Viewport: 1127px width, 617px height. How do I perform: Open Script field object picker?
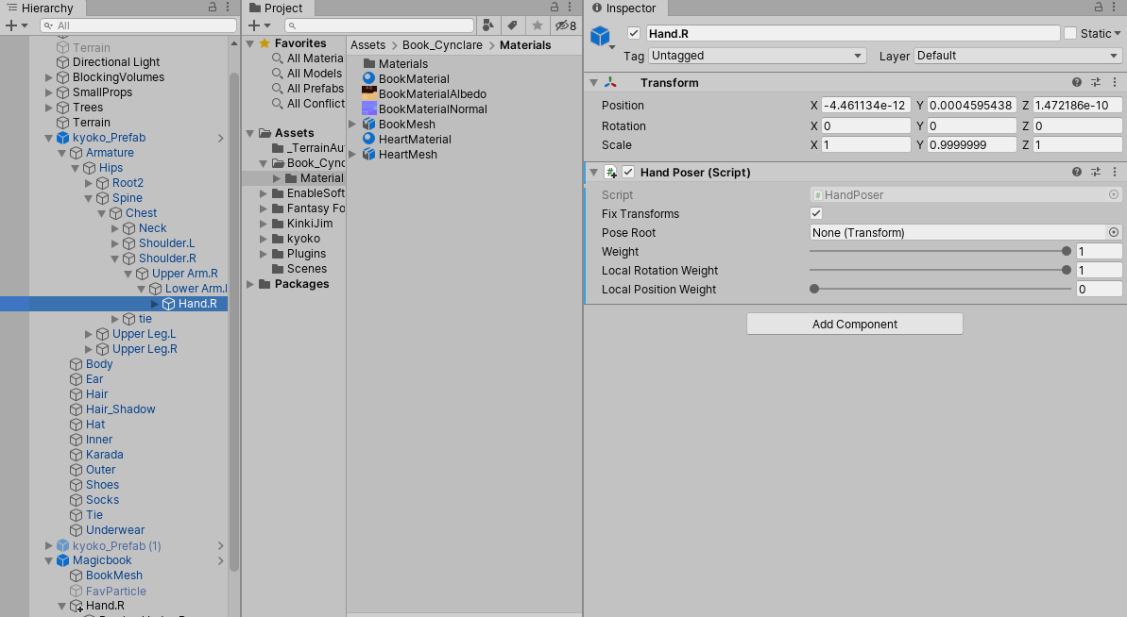1114,194
